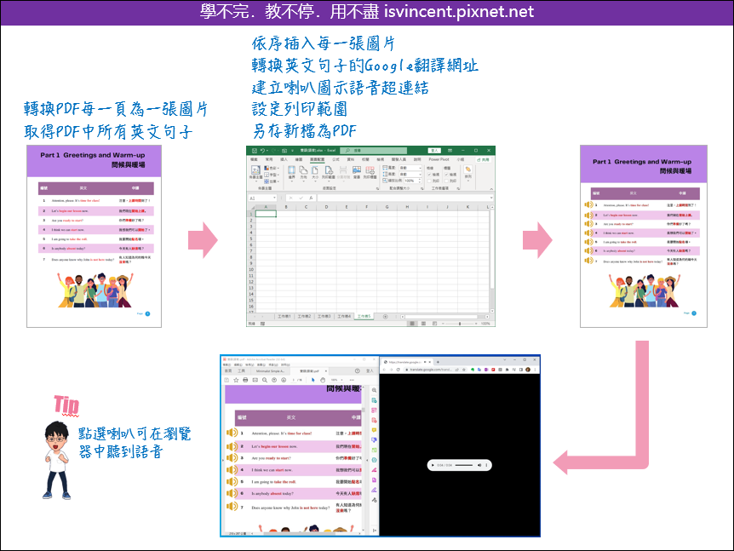This screenshot has height=551, width=734.
Task: Switch to Page Break Preview in status bar
Action: (435, 324)
